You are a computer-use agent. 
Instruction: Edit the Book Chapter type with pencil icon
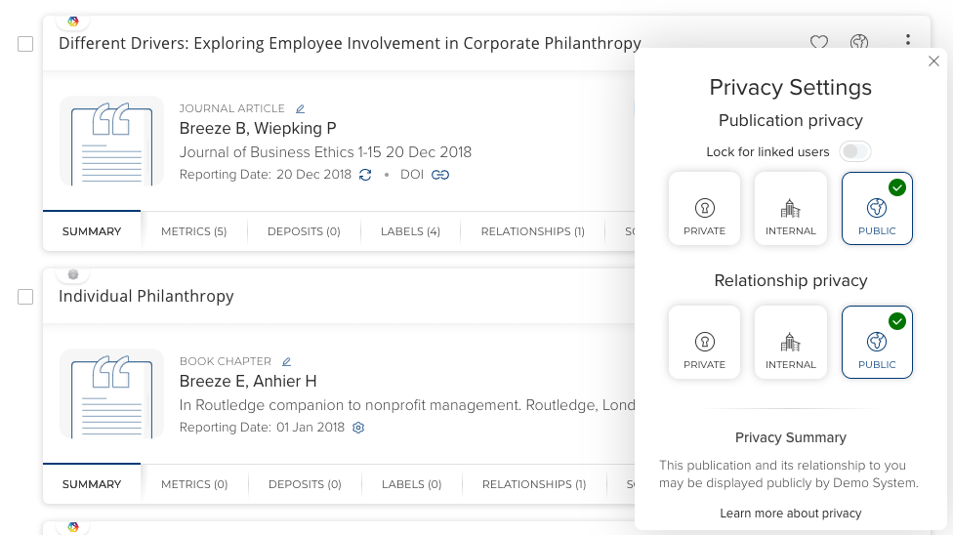[x=286, y=362]
